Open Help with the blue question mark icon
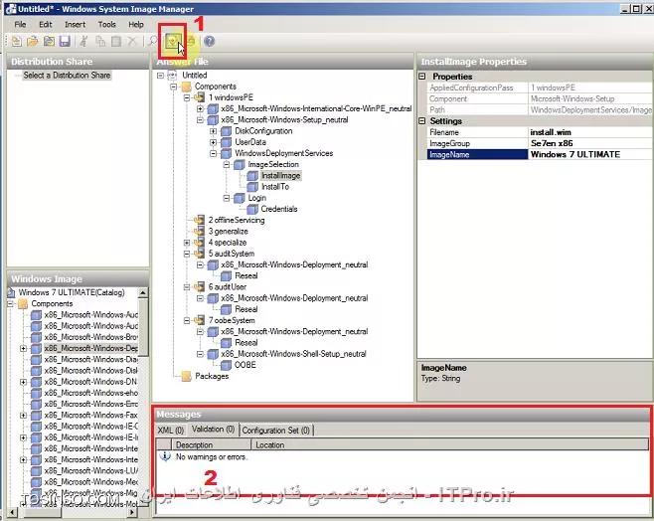This screenshot has width=654, height=521. (x=210, y=41)
